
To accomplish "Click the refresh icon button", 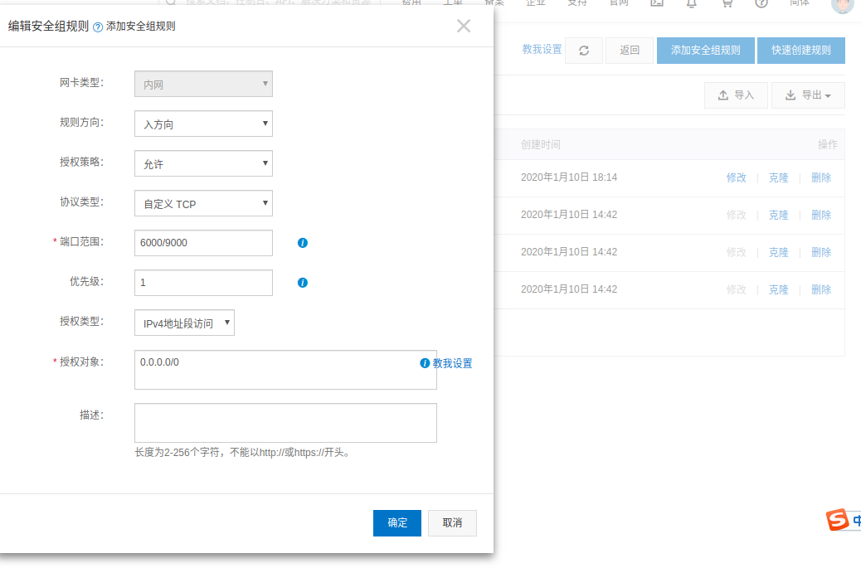I will (x=584, y=51).
